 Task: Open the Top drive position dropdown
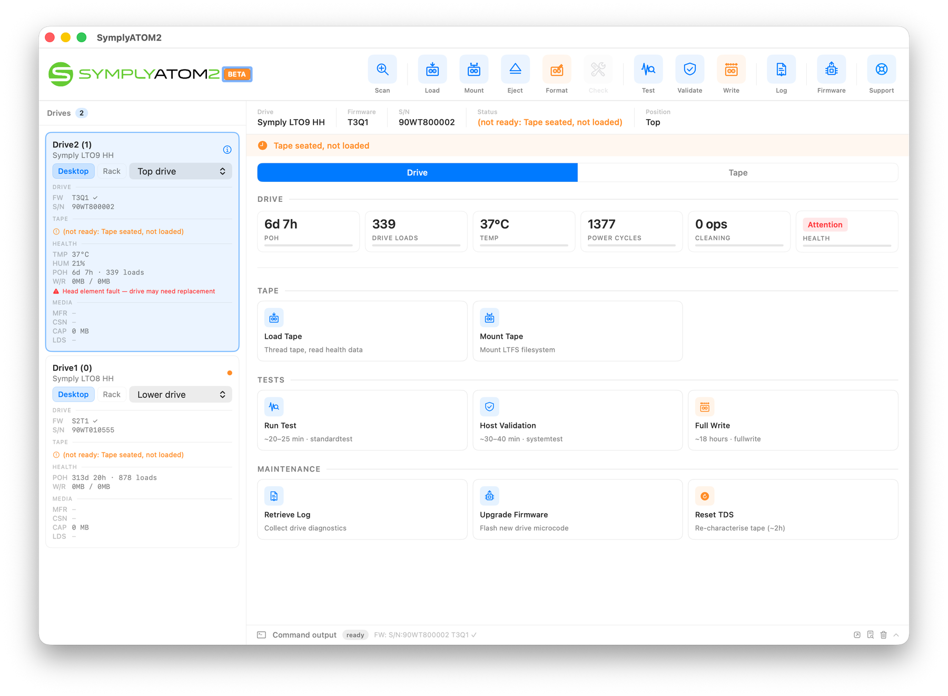click(x=181, y=171)
